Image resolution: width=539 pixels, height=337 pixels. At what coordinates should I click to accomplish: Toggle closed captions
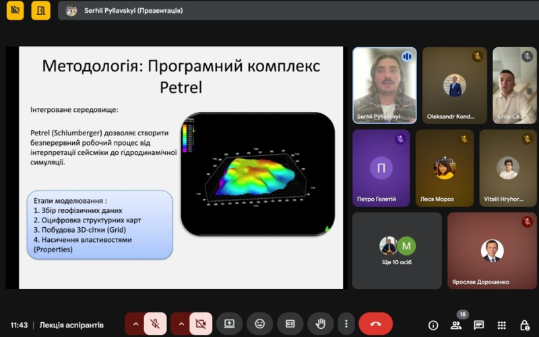point(290,324)
